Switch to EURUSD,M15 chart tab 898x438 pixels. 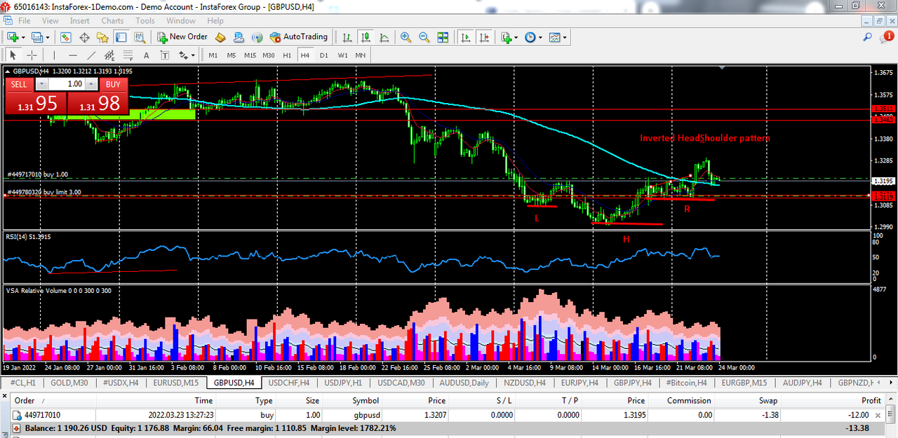pos(176,383)
